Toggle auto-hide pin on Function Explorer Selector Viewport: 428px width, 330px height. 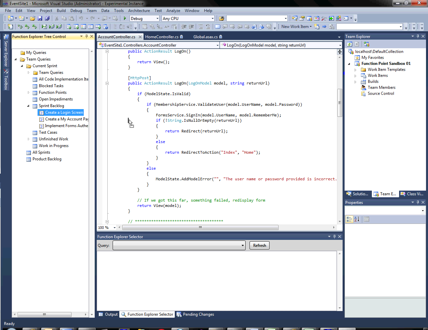334,237
